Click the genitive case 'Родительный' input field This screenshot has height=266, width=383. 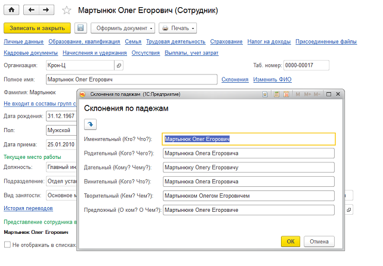[248, 153]
